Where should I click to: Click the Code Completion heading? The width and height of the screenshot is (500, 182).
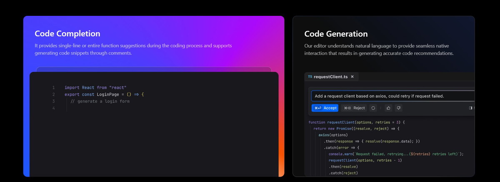tap(67, 34)
